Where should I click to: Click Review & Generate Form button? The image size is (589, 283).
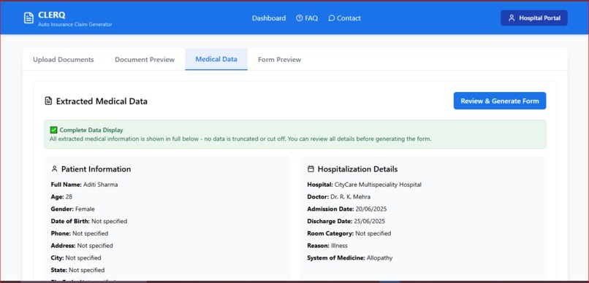pyautogui.click(x=500, y=101)
